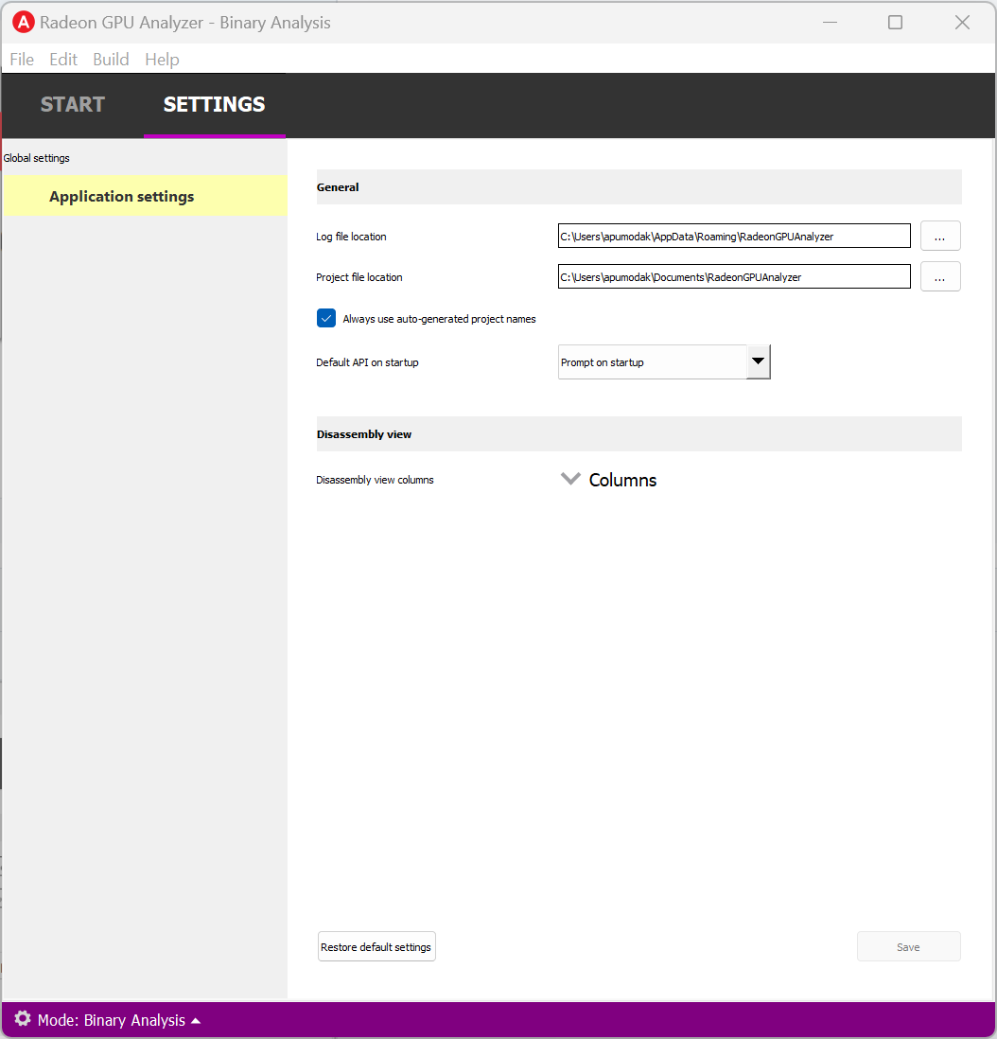
Task: Click in the Project file location field
Action: 733,277
